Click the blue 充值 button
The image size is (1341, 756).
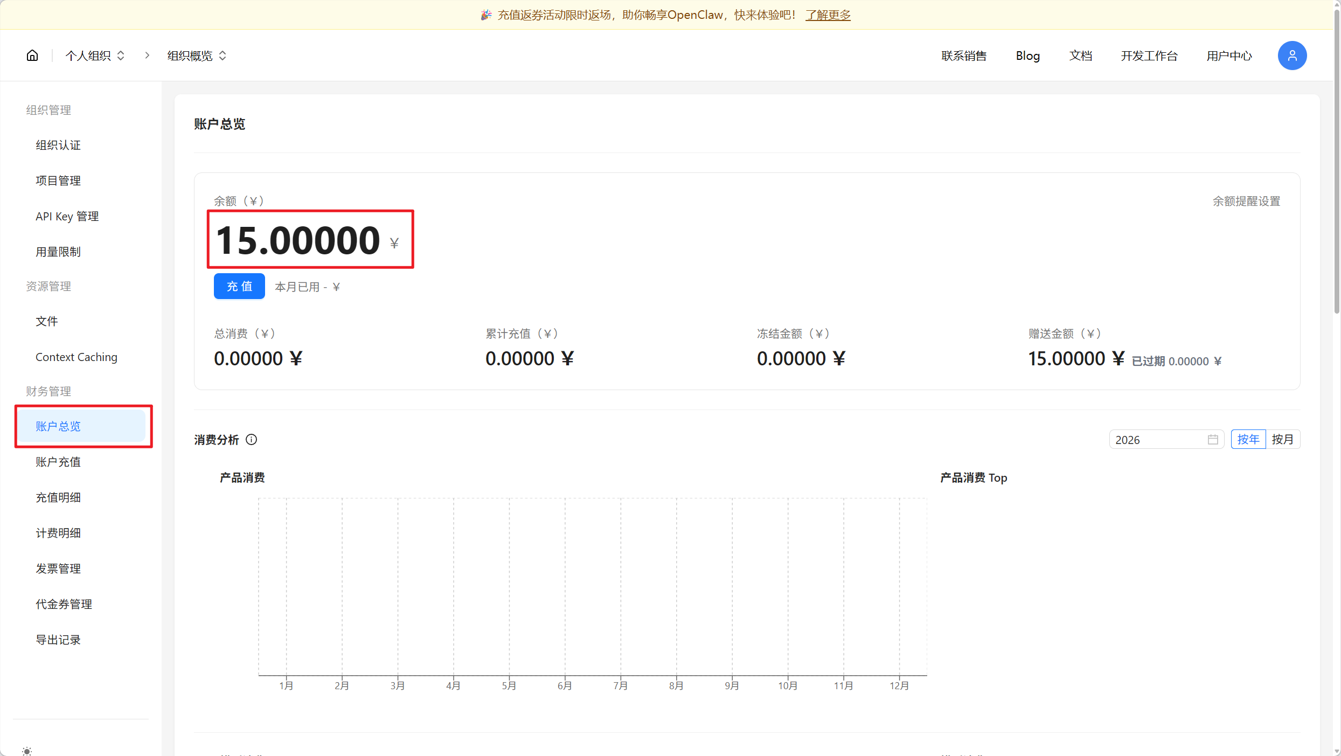point(239,286)
